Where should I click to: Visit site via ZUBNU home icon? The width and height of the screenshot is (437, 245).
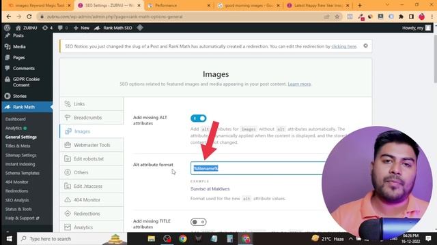click(x=26, y=28)
